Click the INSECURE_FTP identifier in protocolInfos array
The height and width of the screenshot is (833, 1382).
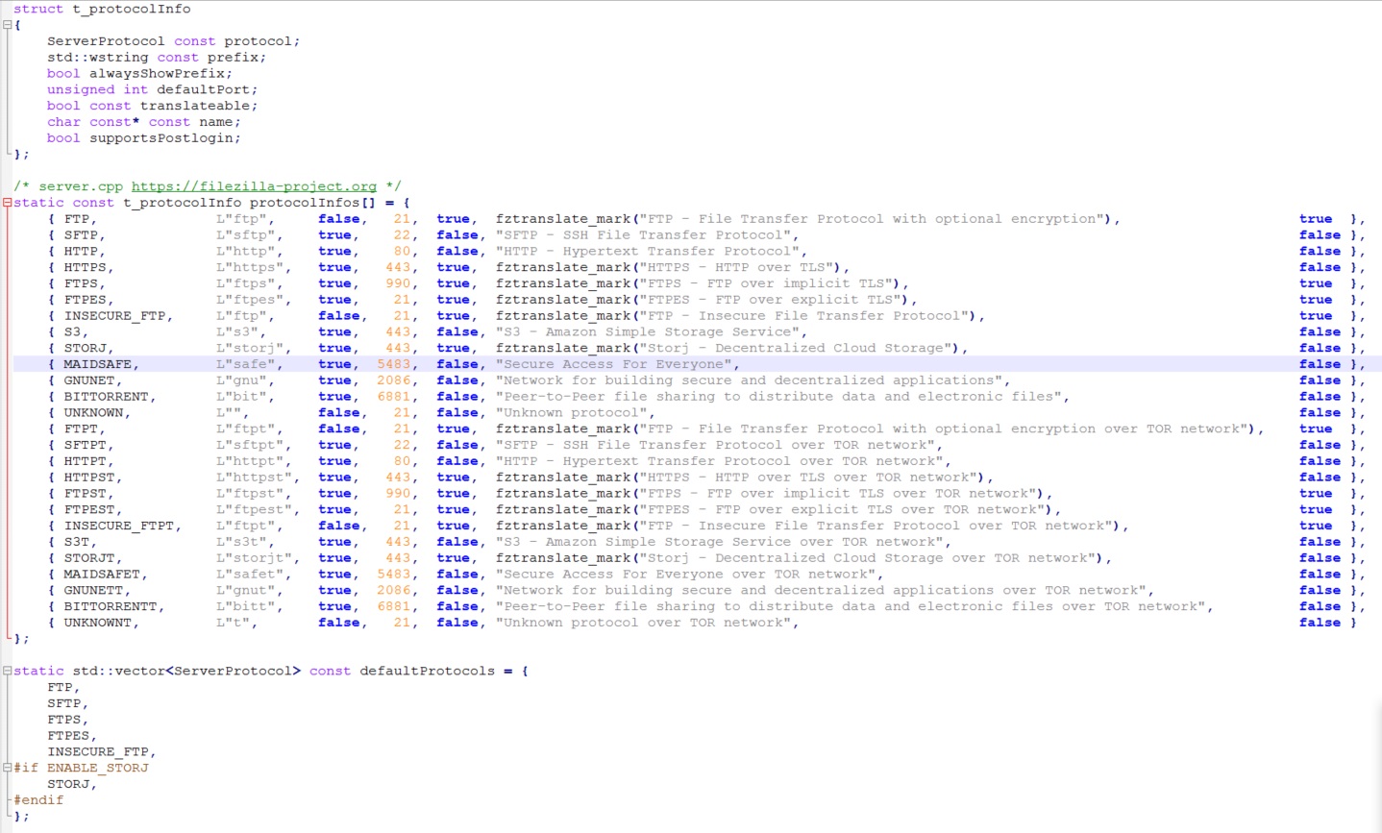[x=114, y=316]
